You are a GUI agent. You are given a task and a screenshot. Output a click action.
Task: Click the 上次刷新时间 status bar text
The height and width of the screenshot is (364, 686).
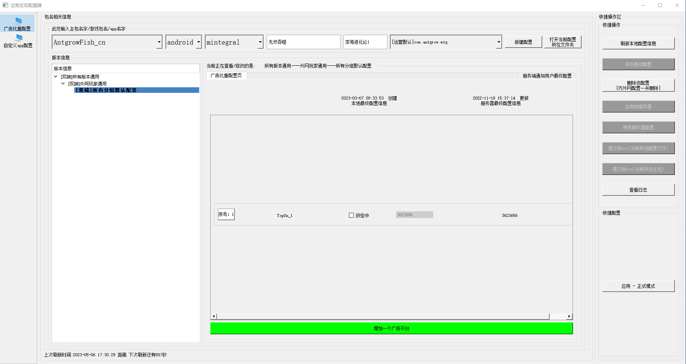coord(105,355)
